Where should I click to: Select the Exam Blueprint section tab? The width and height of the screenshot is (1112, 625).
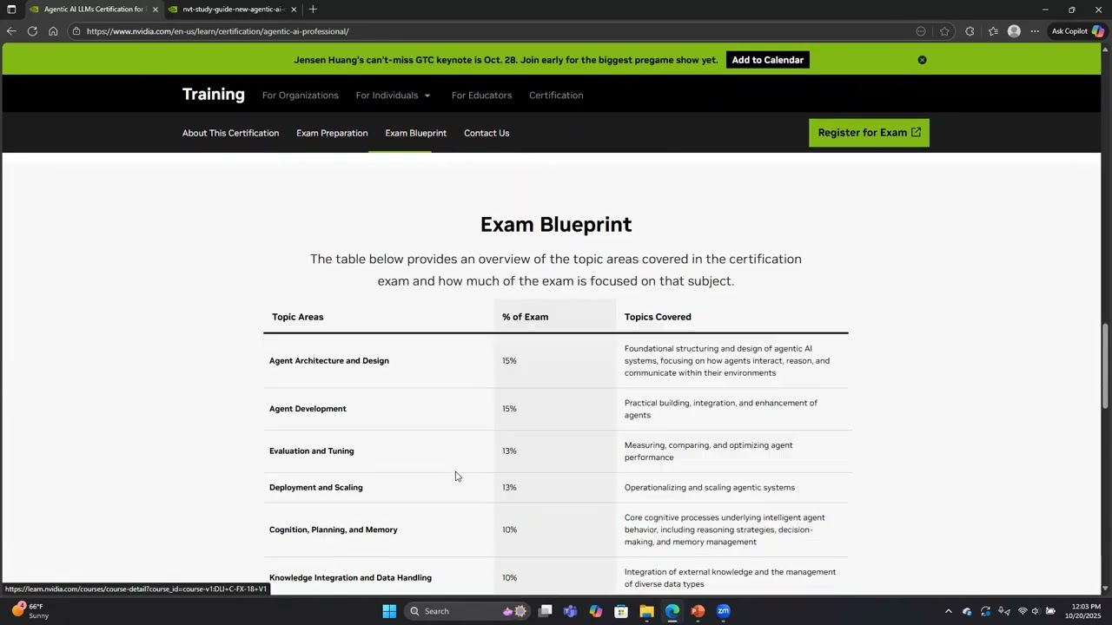[x=415, y=133]
